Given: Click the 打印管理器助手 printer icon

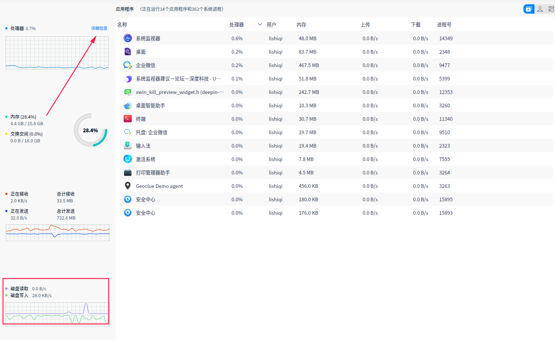Looking at the screenshot, I should (x=128, y=173).
